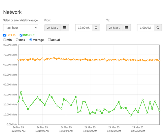165x133 pixels.
Task: Click the '12:50:00 AM' x-axis label
Action: [x=138, y=131]
